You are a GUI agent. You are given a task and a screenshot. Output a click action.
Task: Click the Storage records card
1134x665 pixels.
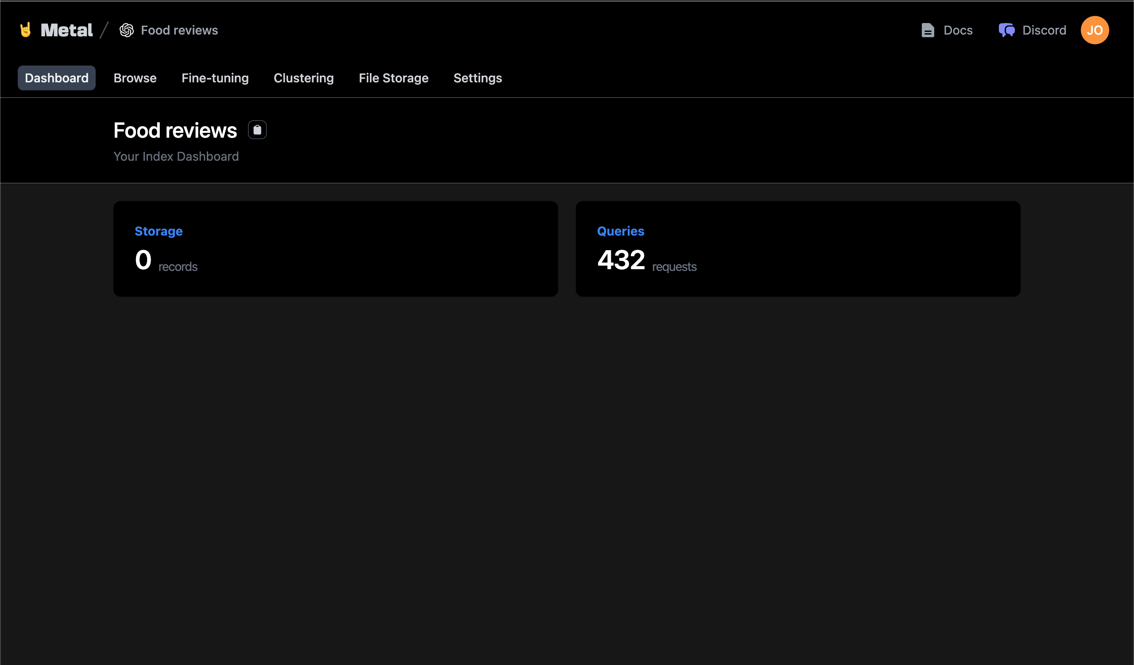[336, 249]
